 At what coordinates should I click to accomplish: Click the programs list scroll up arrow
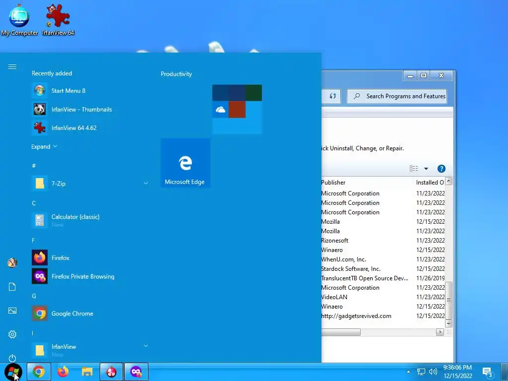click(x=448, y=181)
